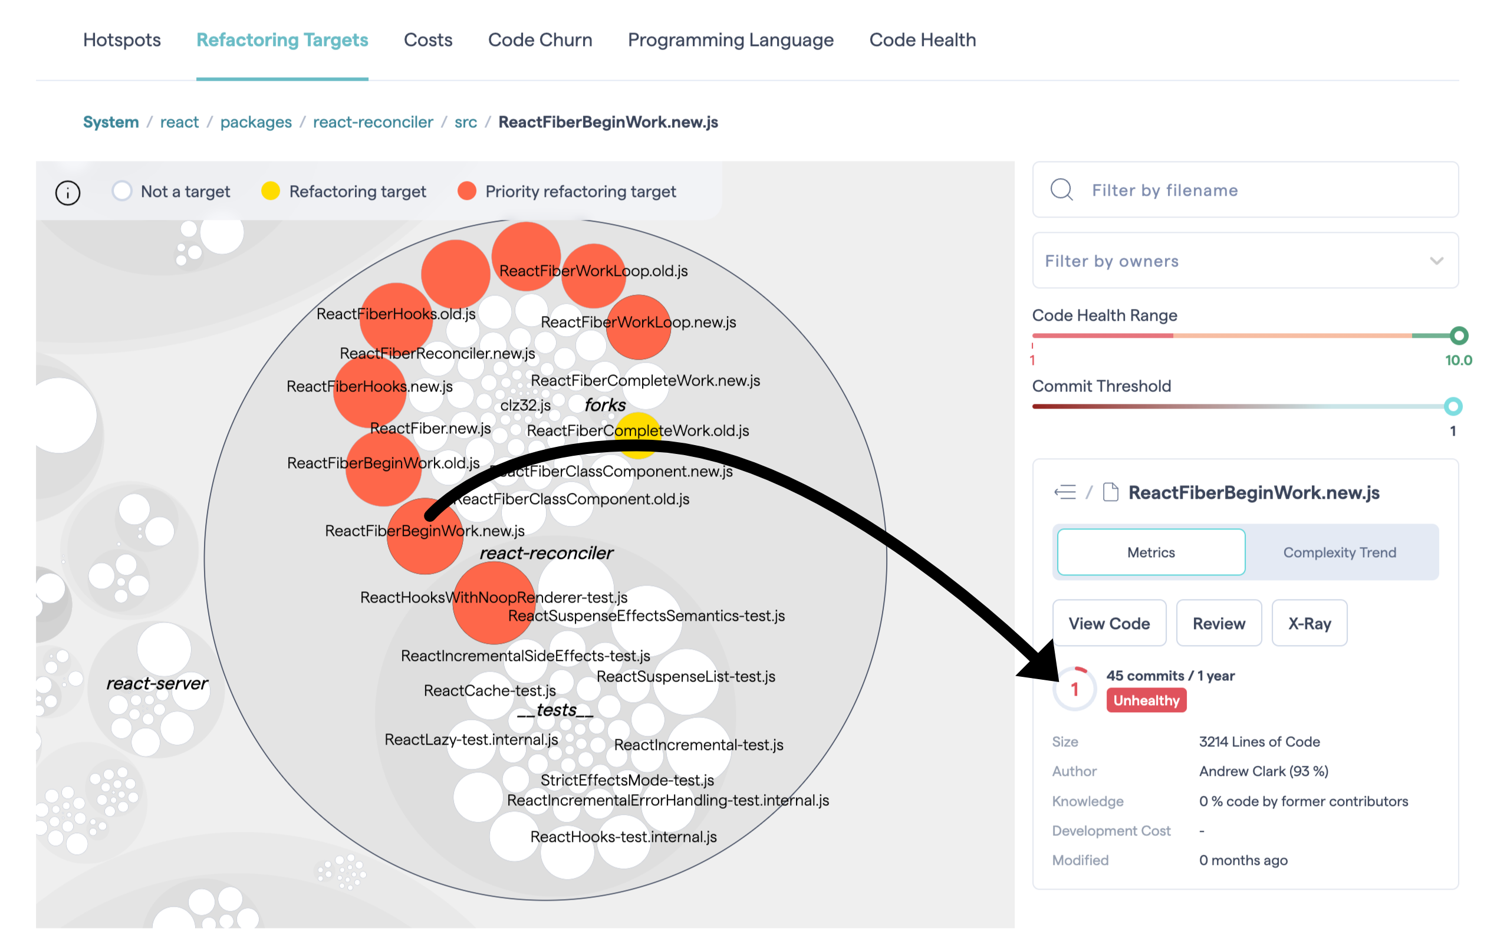Viewport: 1494px width, 948px height.
Task: Click the file document icon beside ReactFiberBeginWork.new.js
Action: [x=1110, y=492]
